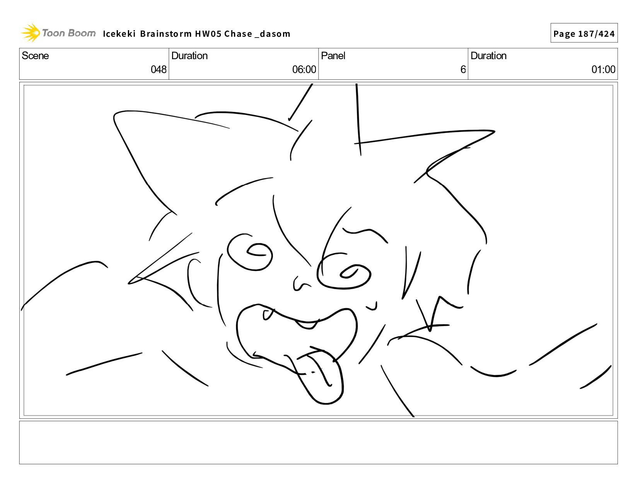Screen dimensions: 638x493
Task: Click the Toon Boom logo
Action: click(58, 33)
